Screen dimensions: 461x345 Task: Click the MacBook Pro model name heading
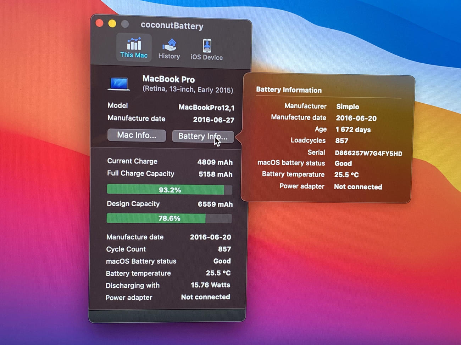[x=168, y=79]
